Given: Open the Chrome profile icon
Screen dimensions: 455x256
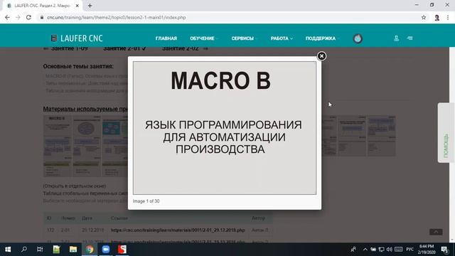Looking at the screenshot, I should 437,17.
